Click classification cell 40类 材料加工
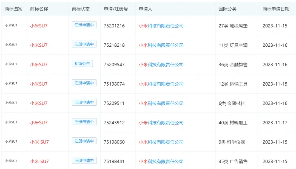This screenshot has height=169, width=296. (233, 123)
